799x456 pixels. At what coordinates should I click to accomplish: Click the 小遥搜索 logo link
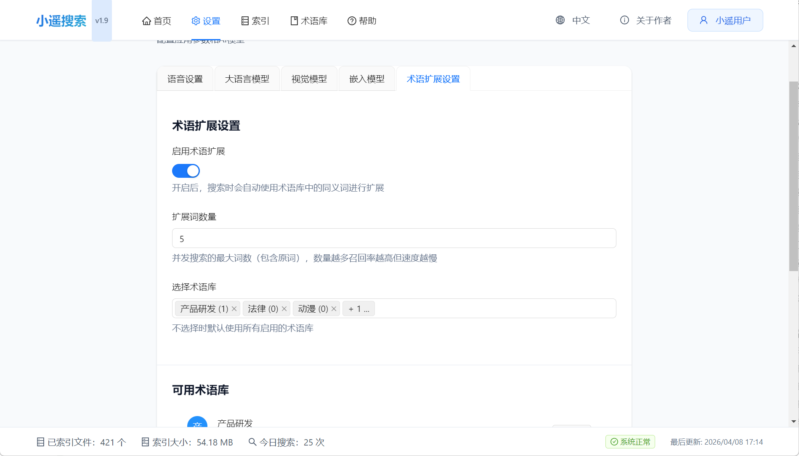tap(61, 21)
